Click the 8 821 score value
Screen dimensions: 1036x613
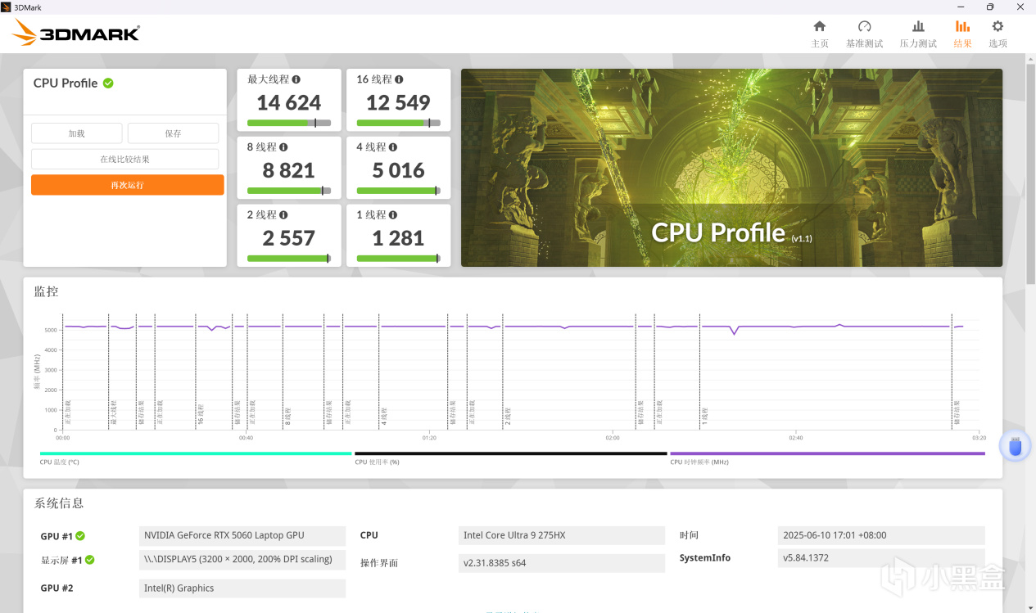click(289, 171)
